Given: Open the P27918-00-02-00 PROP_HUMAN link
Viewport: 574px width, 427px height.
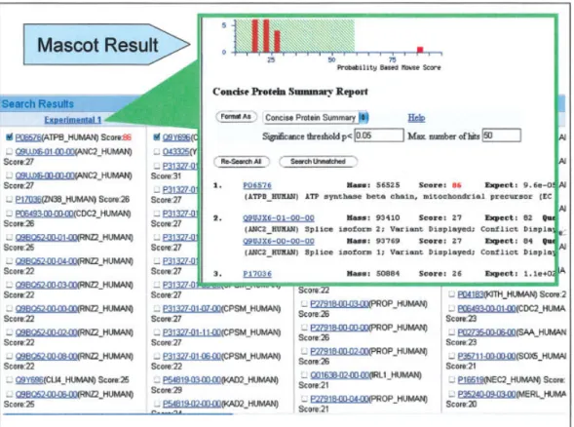Looking at the screenshot, I should tap(339, 351).
